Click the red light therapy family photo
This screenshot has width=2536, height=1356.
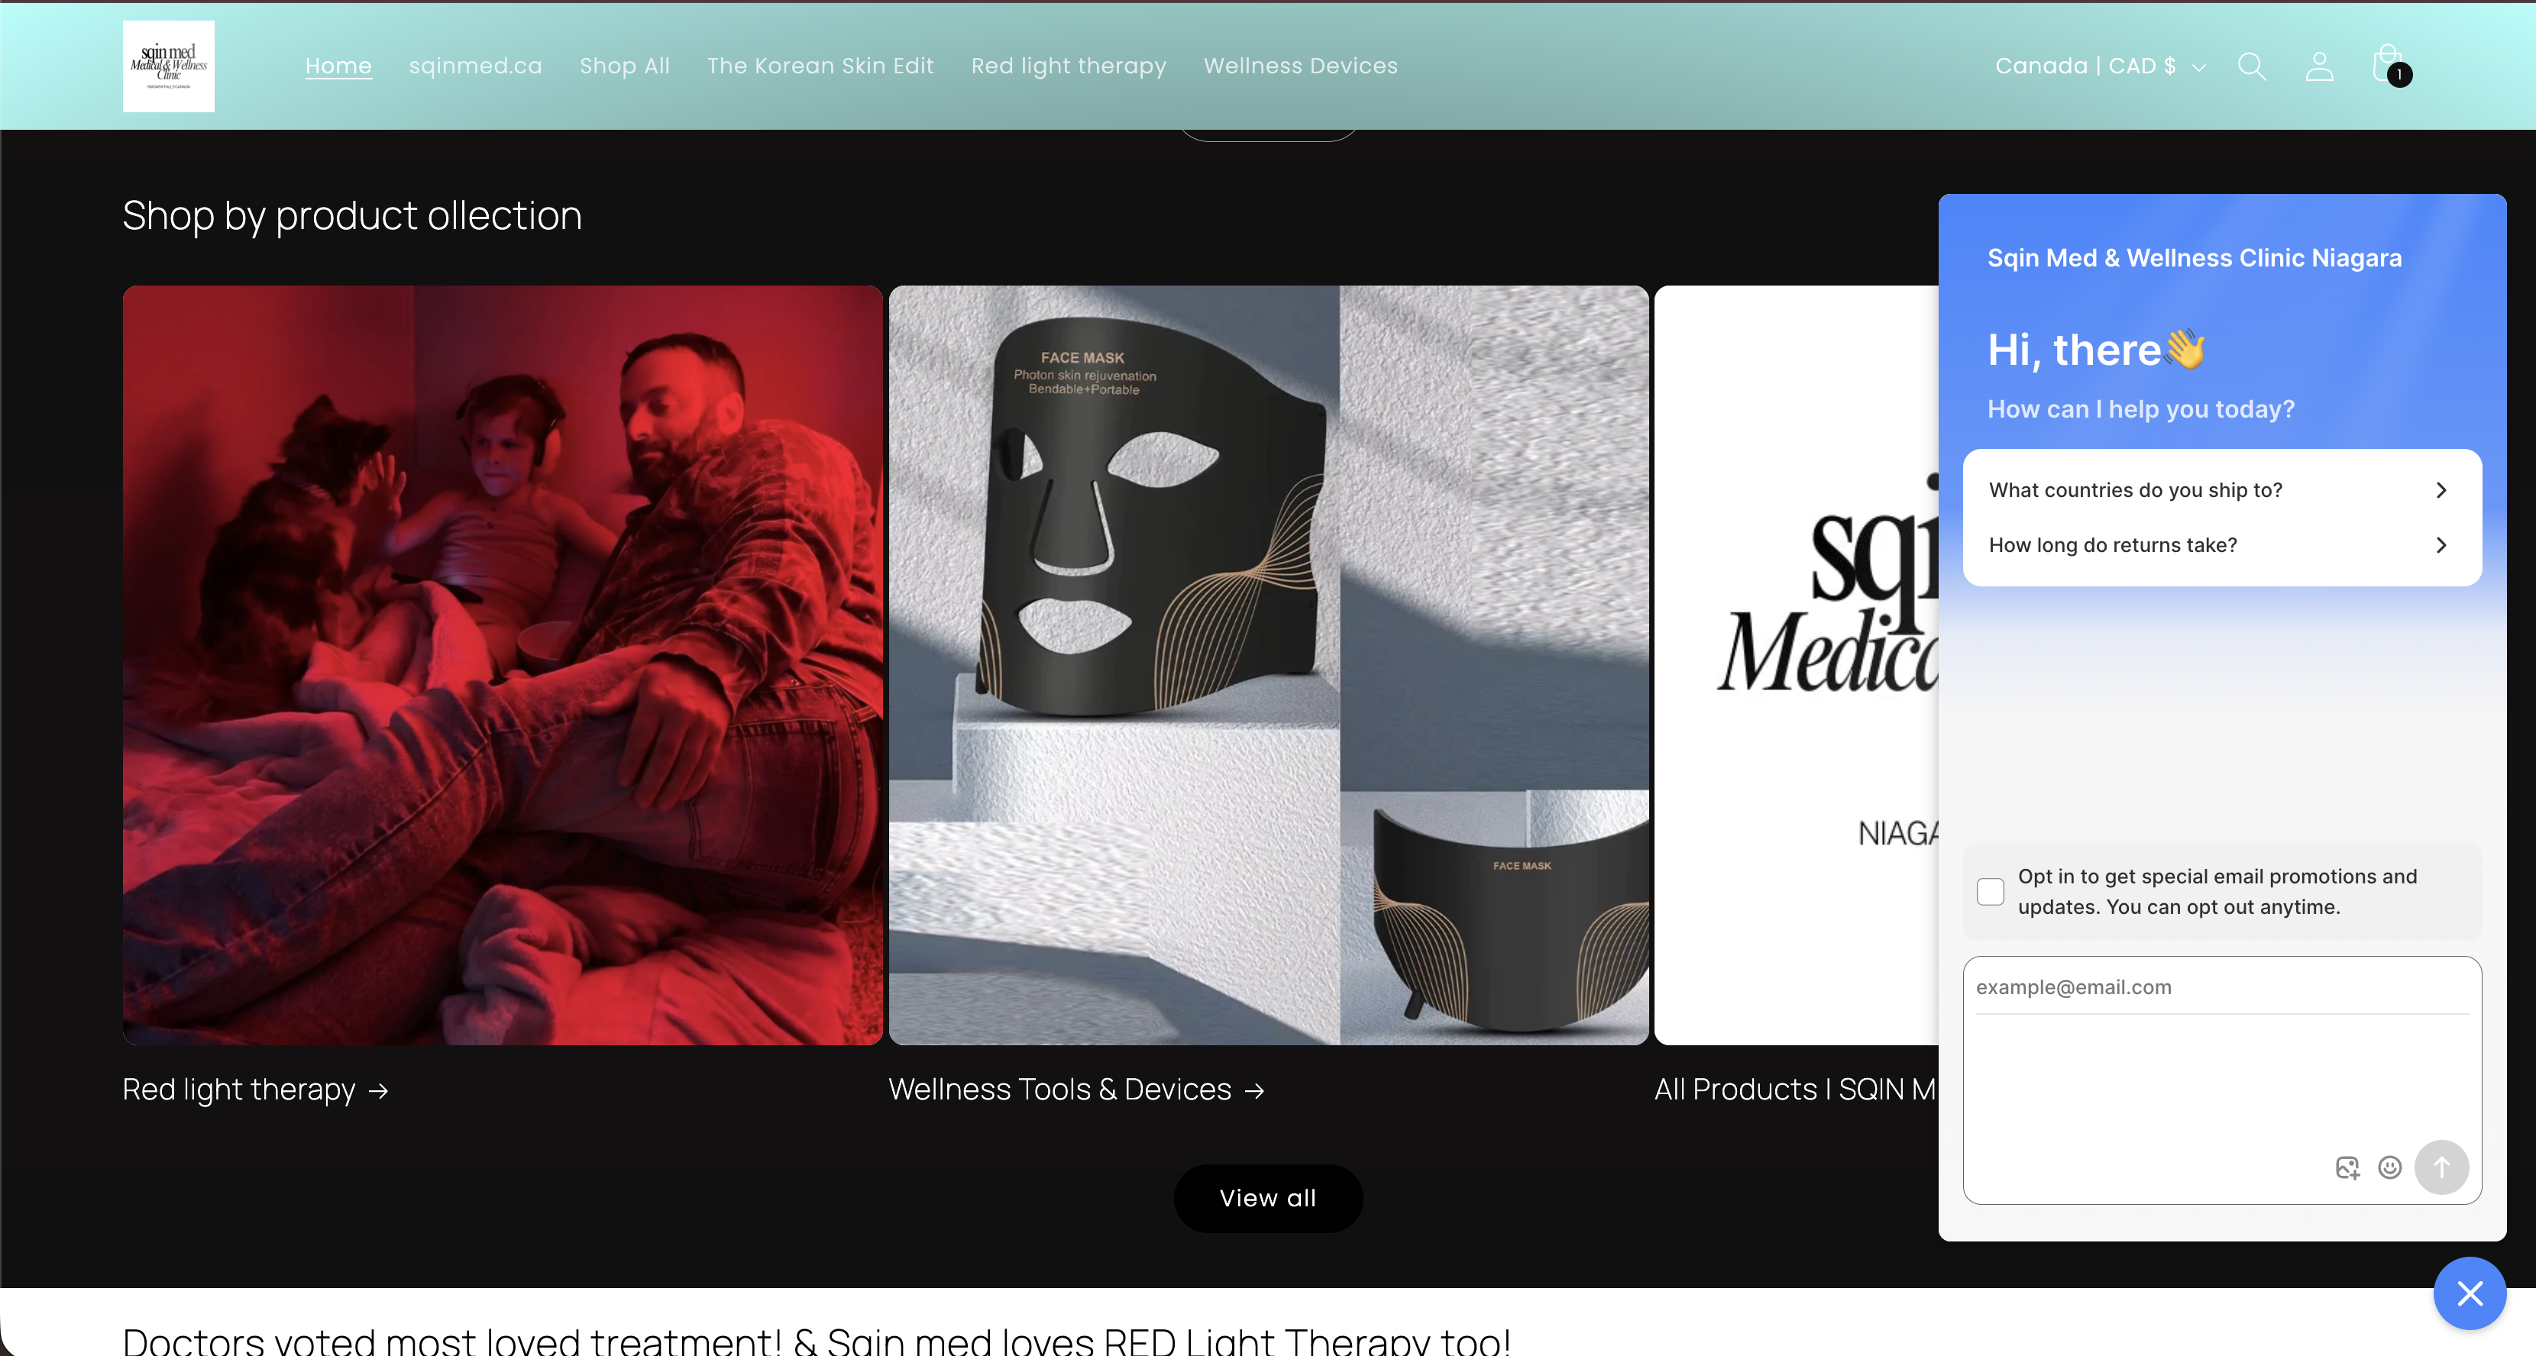pyautogui.click(x=502, y=665)
